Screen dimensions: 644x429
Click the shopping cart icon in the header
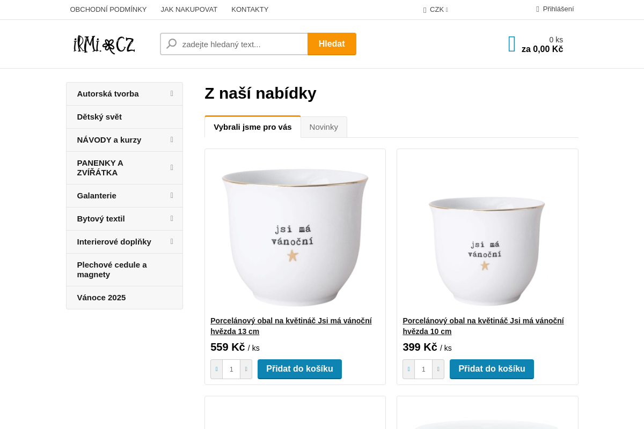pyautogui.click(x=511, y=44)
